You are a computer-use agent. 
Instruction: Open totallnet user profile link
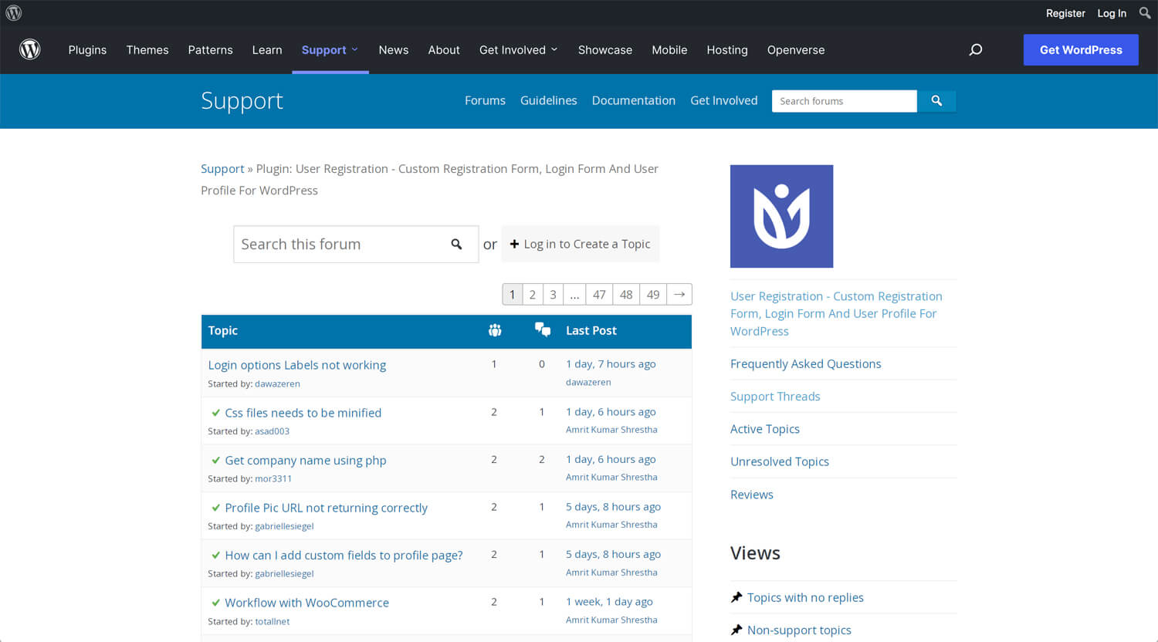273,621
